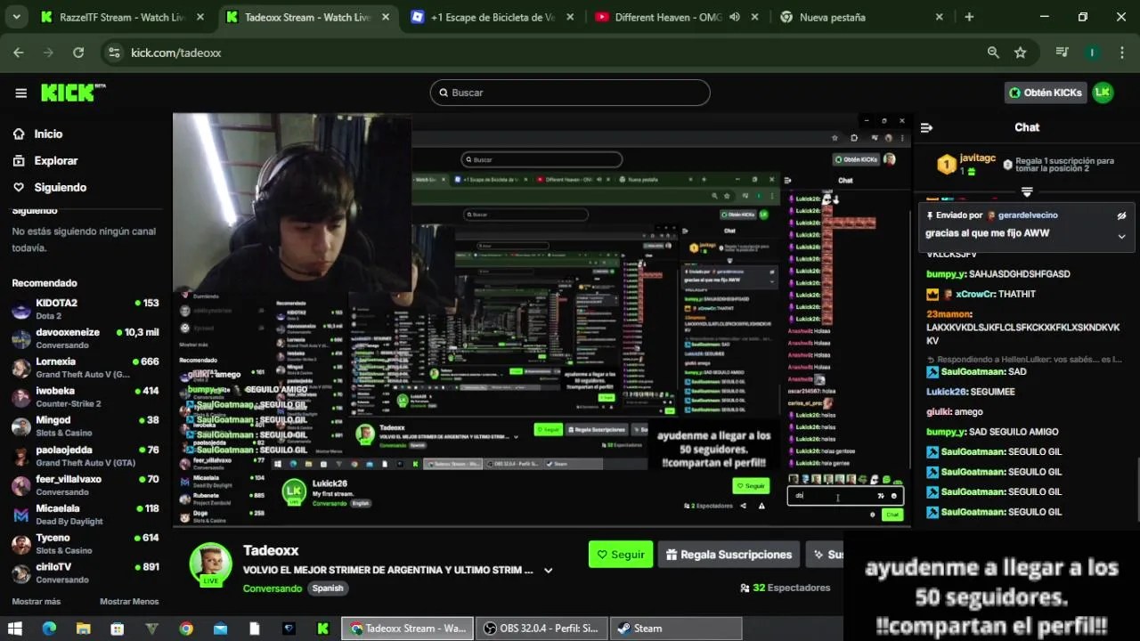
Task: Open Tyceno recommended channel
Action: click(x=85, y=544)
